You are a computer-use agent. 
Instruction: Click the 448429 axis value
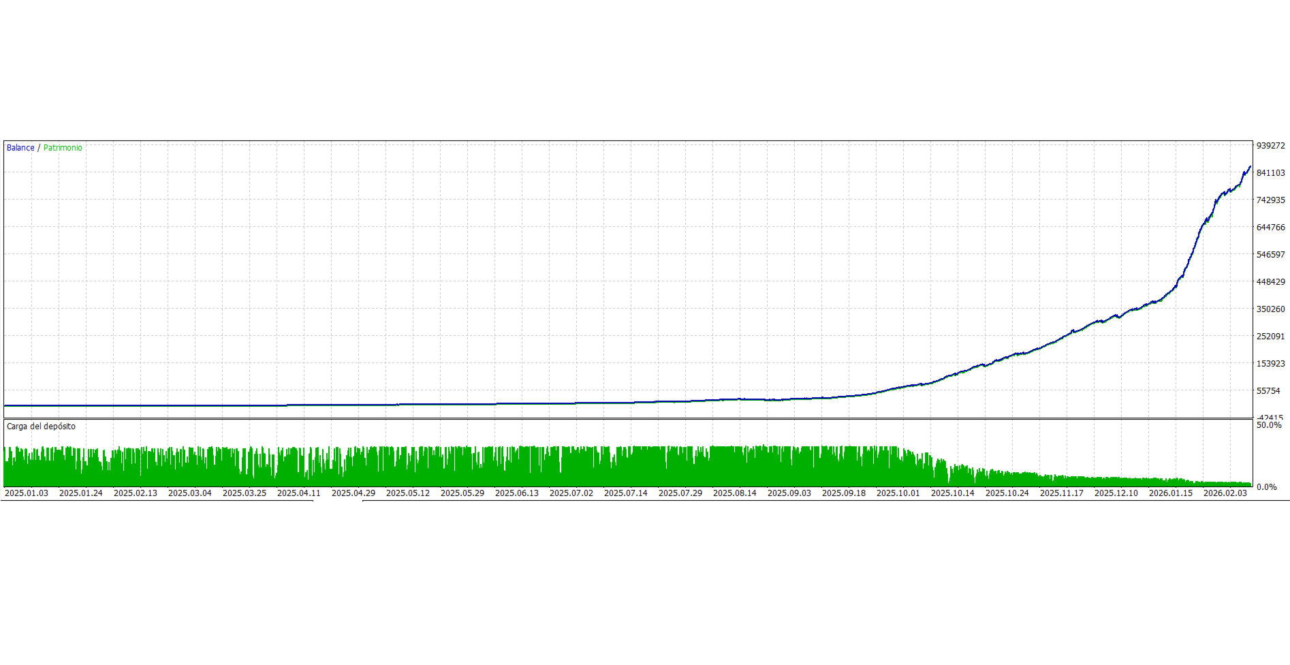point(1270,282)
